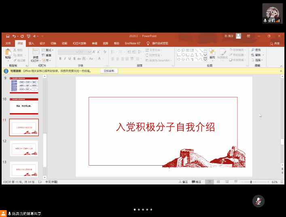Screen dimensions: 286x217
Task: Select Normal view icon in status bar
Action: coord(209,182)
